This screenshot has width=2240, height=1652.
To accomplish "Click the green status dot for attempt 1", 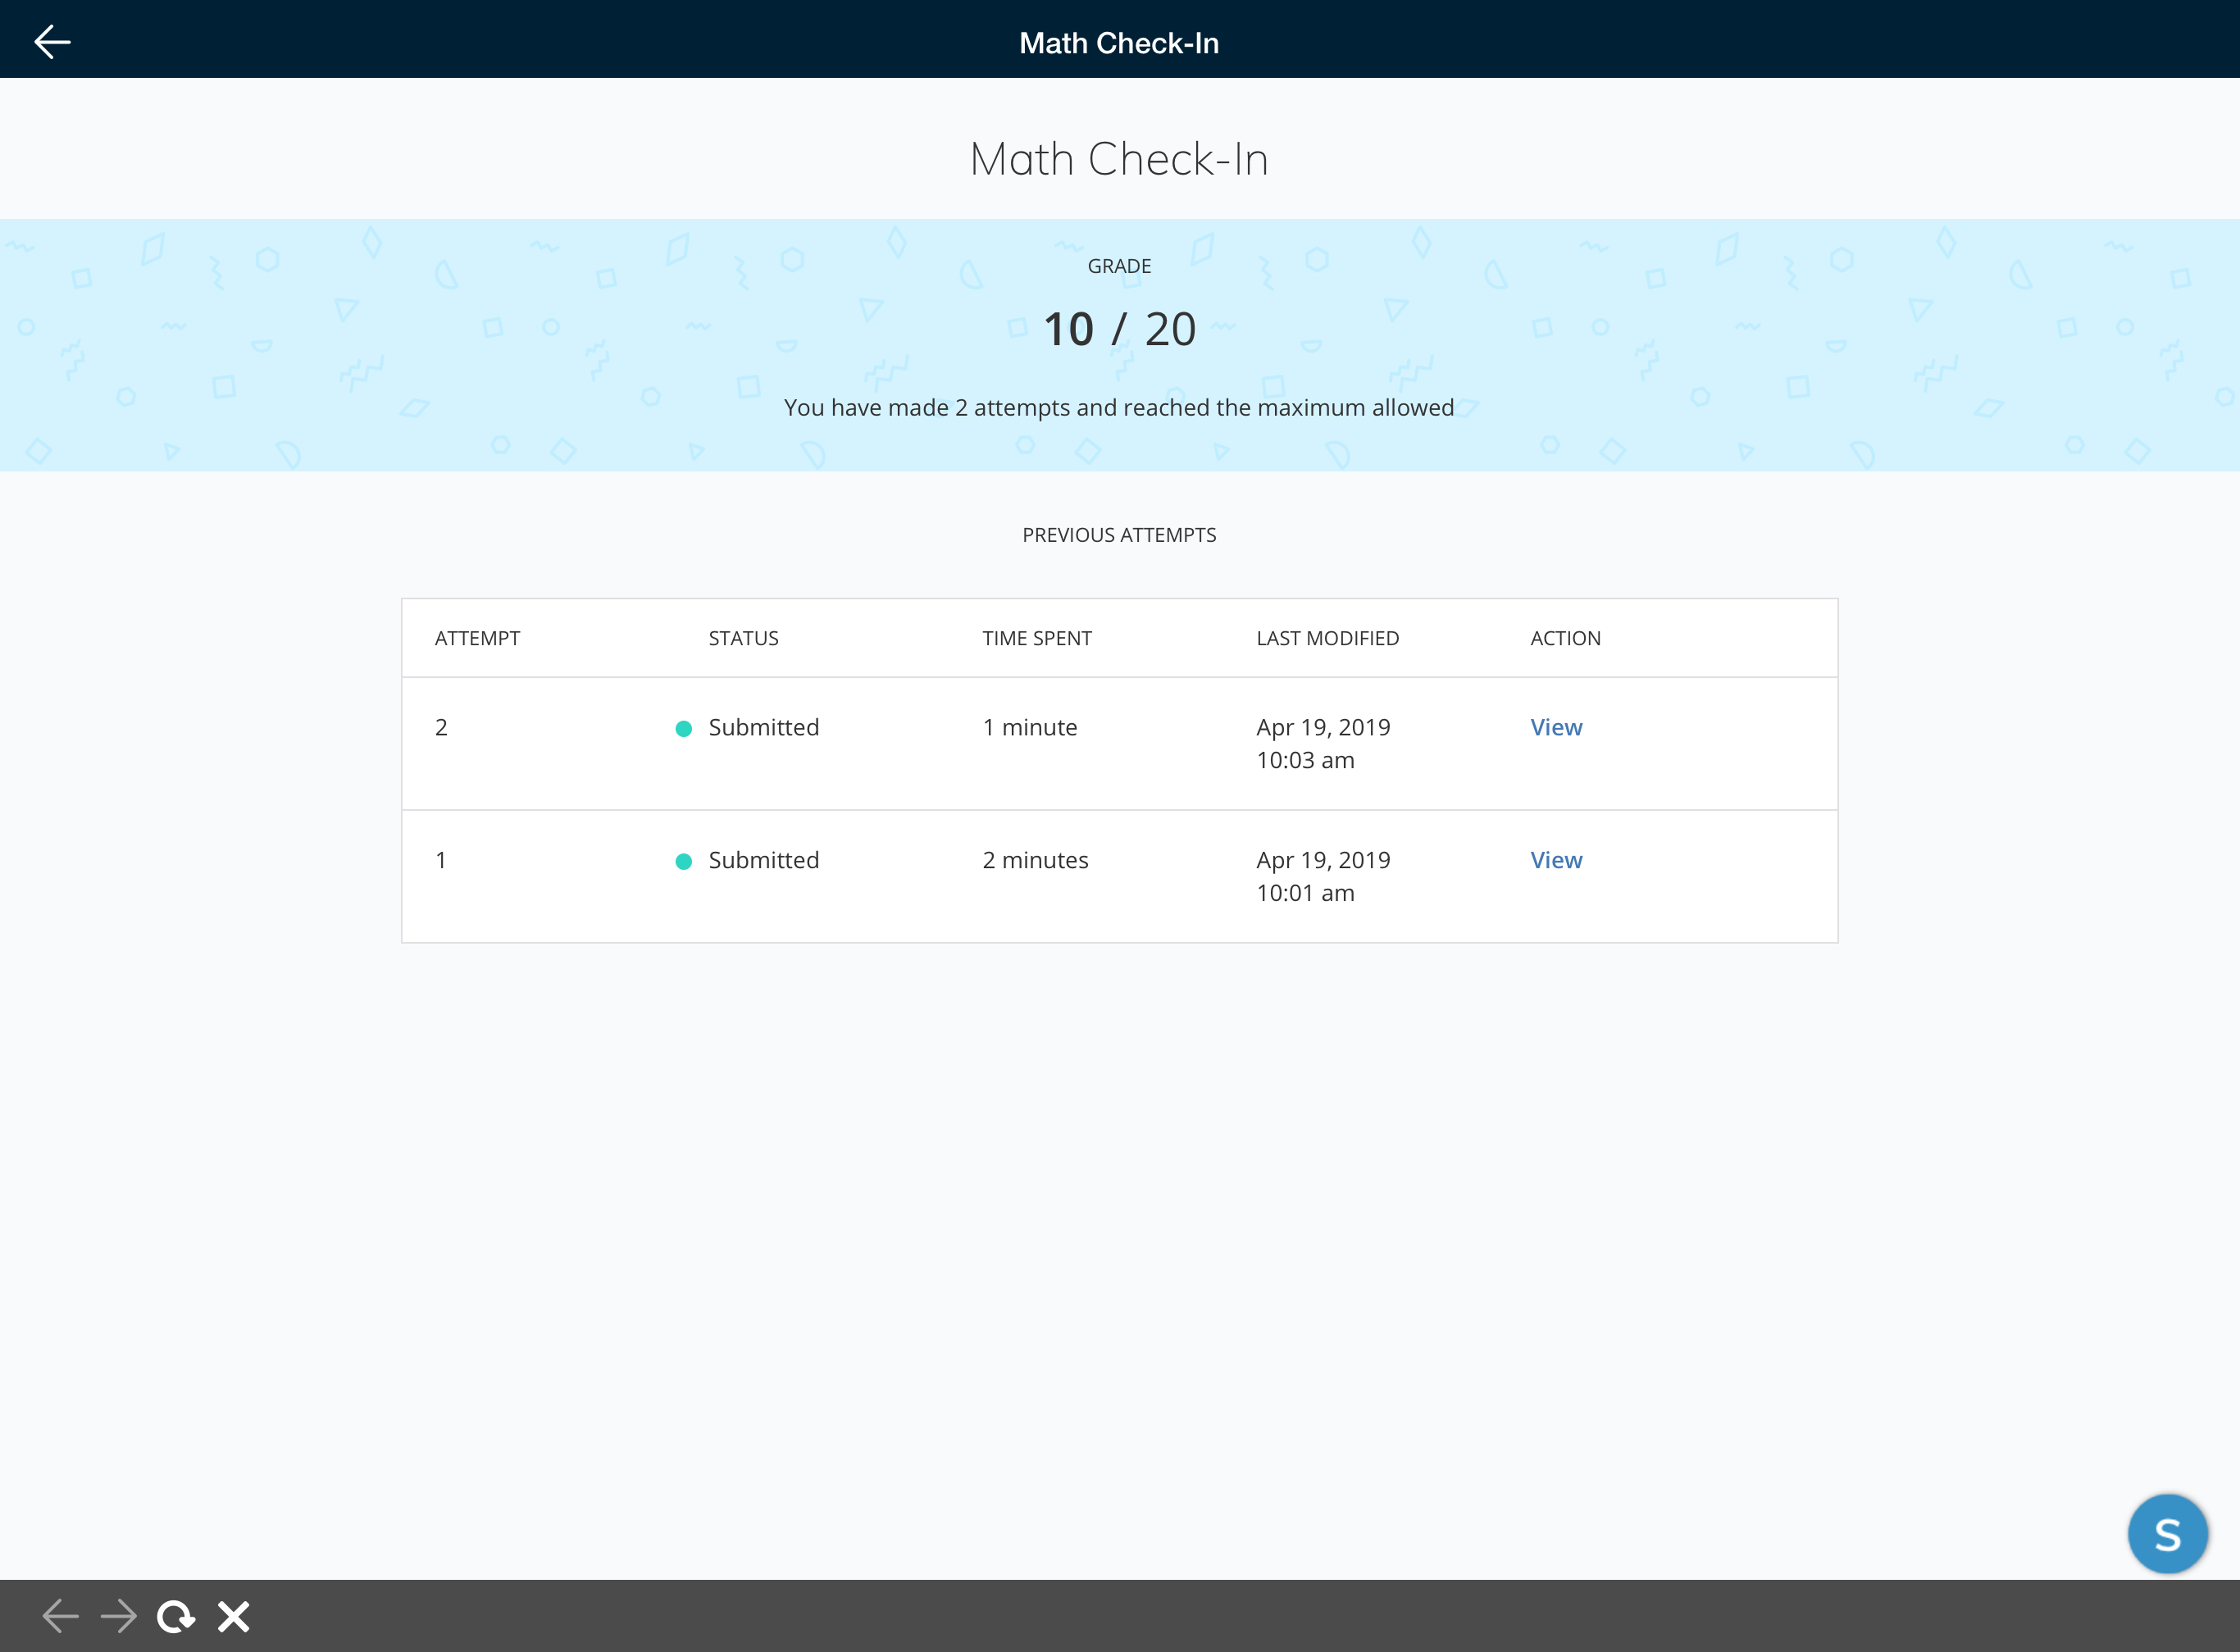I will click(x=684, y=862).
